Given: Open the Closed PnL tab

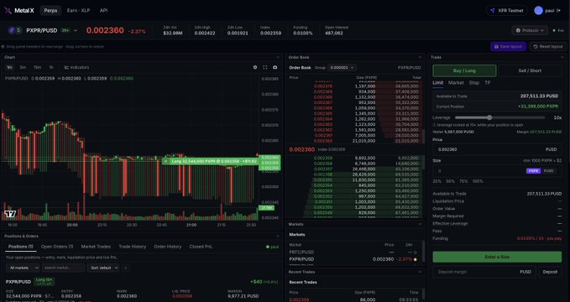Looking at the screenshot, I should click(x=201, y=247).
